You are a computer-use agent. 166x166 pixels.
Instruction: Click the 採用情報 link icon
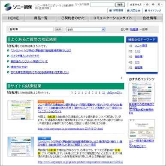tap(111, 11)
